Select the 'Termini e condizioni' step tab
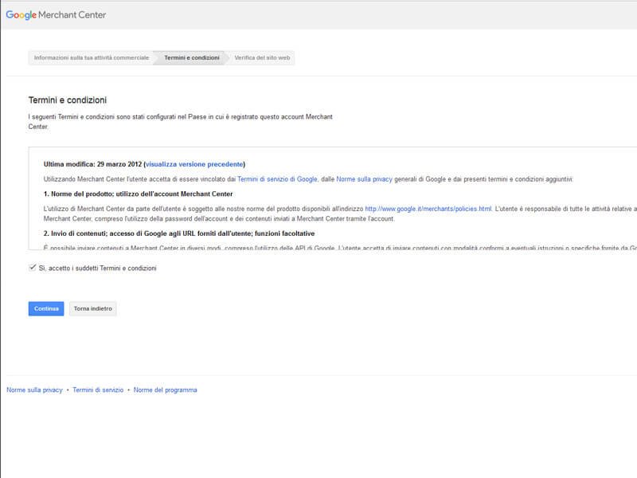The image size is (637, 478). click(x=192, y=57)
